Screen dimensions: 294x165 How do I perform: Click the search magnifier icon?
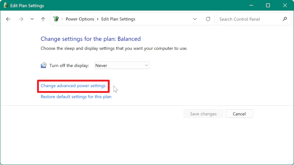285,19
